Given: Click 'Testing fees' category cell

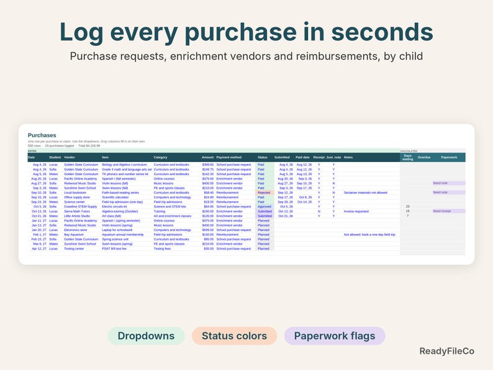Looking at the screenshot, I should [162, 249].
